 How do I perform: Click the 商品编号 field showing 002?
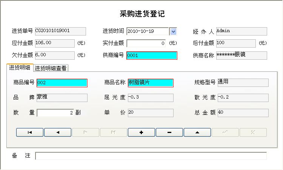[62, 83]
